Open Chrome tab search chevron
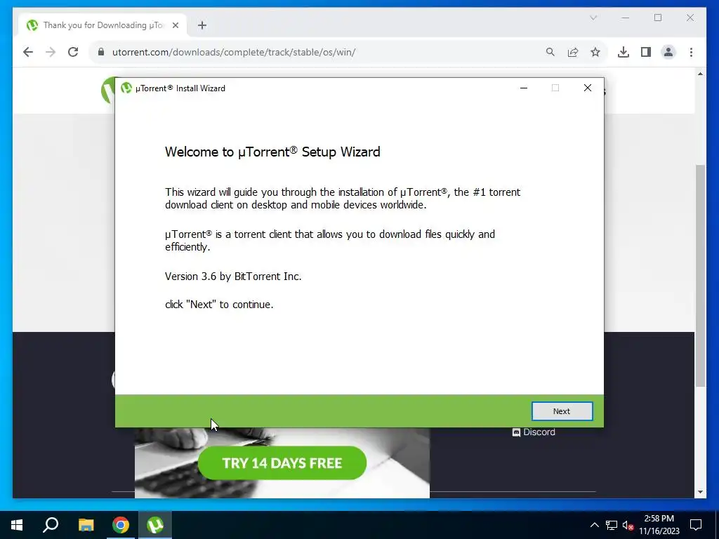The height and width of the screenshot is (539, 719). [x=593, y=18]
